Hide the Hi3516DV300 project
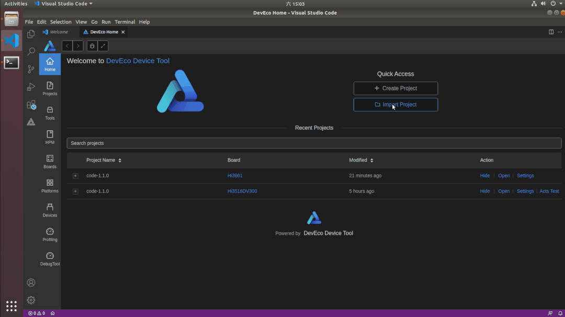The image size is (565, 317). pyautogui.click(x=484, y=191)
